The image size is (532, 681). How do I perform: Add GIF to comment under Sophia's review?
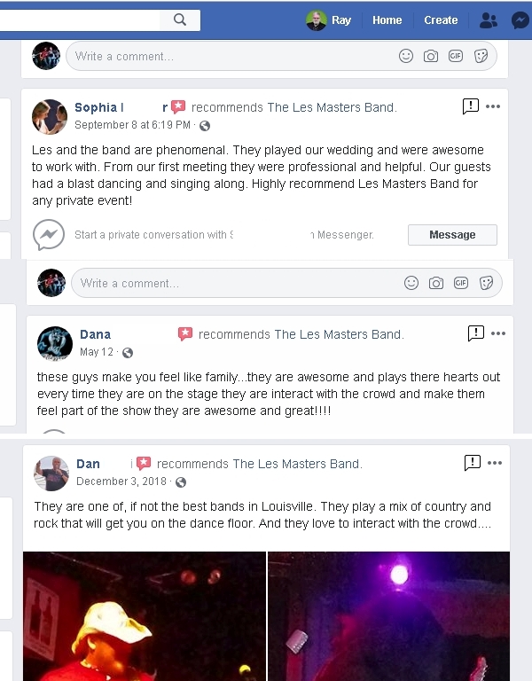(461, 283)
